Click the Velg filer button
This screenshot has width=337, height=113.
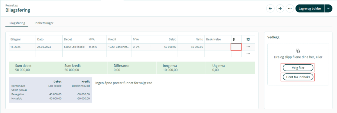(298, 68)
